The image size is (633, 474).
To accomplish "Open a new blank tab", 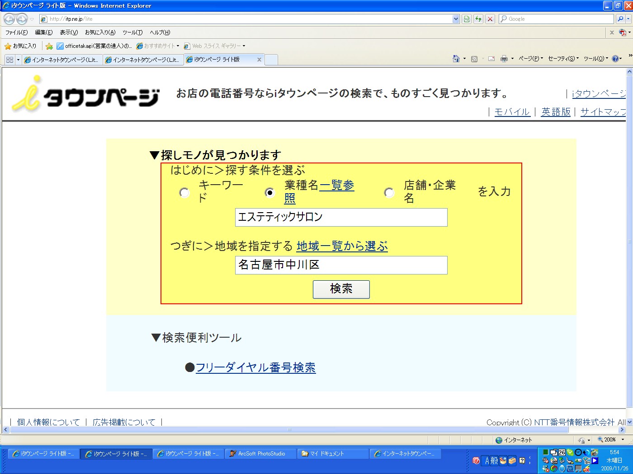I will tap(271, 60).
